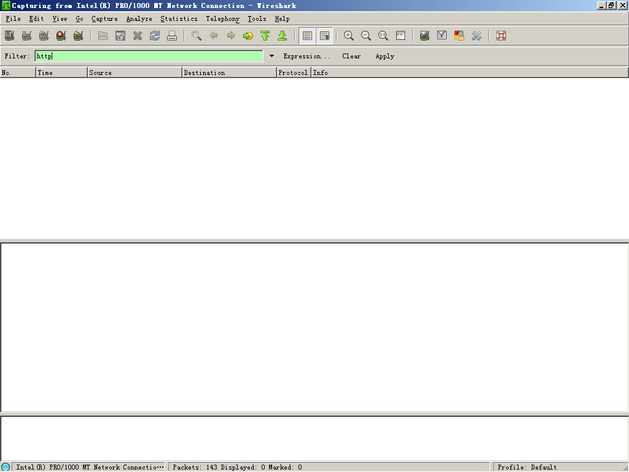Viewport: 629px width, 472px height.
Task: Expand the recent filters dropdown arrow
Action: pyautogui.click(x=272, y=56)
